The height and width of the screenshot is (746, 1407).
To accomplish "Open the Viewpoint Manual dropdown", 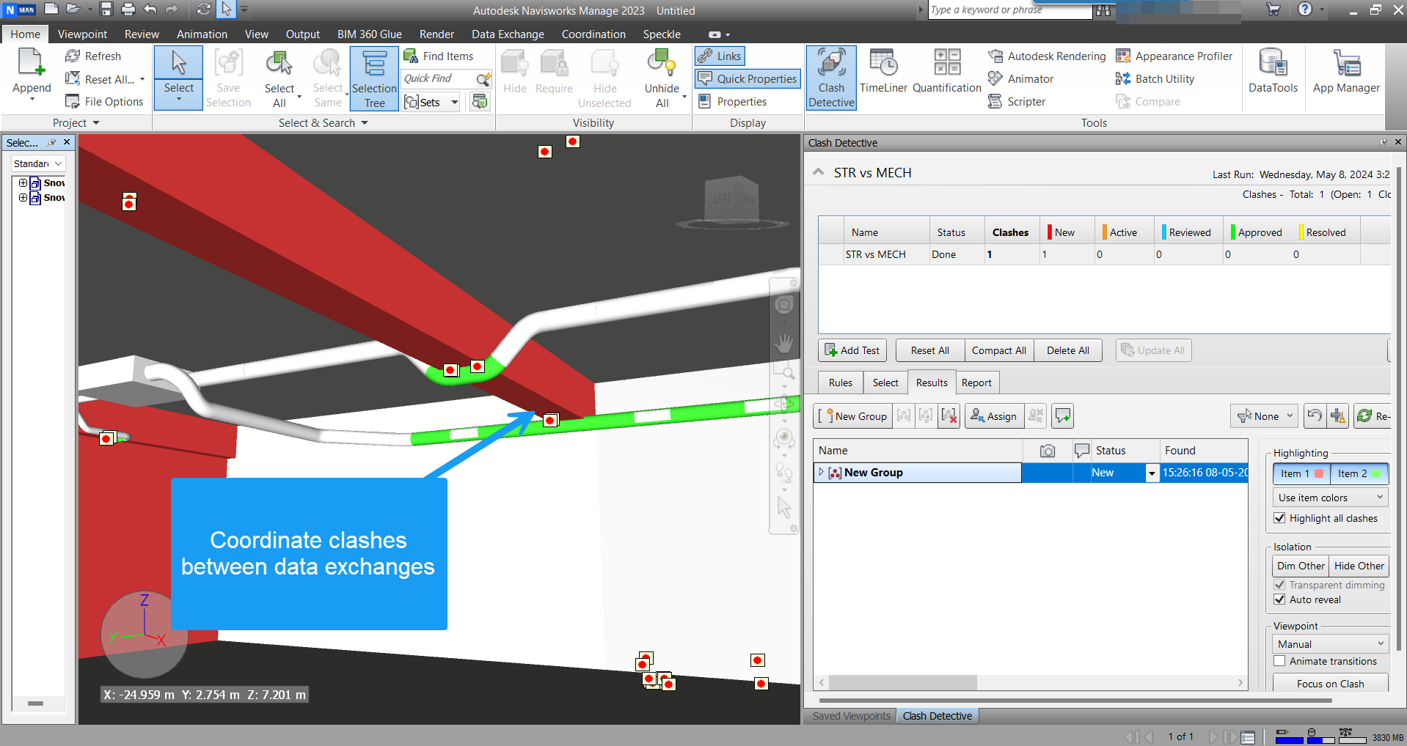I will [x=1331, y=644].
